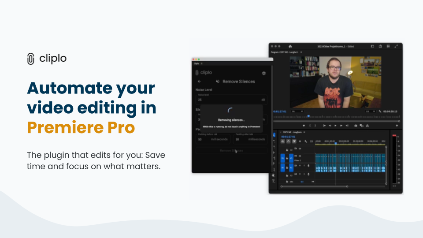Mute the A2 audio track
This screenshot has width=423, height=238.
coord(300,174)
